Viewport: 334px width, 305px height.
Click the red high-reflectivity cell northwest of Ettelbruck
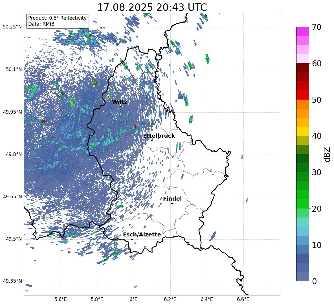(136, 126)
